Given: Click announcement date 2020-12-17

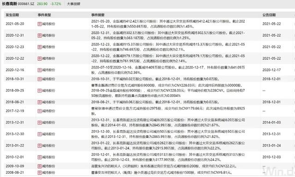Looking at the screenshot, I should 271,70.
